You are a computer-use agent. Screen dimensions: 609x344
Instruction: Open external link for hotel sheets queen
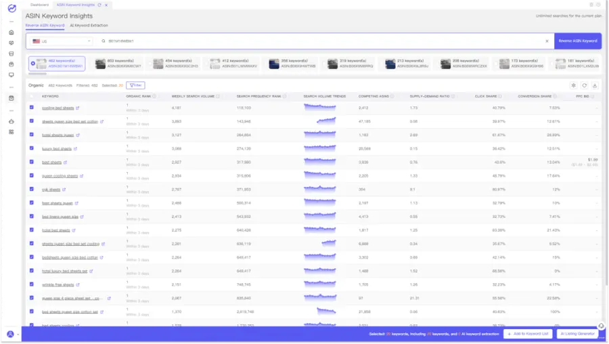tap(78, 135)
